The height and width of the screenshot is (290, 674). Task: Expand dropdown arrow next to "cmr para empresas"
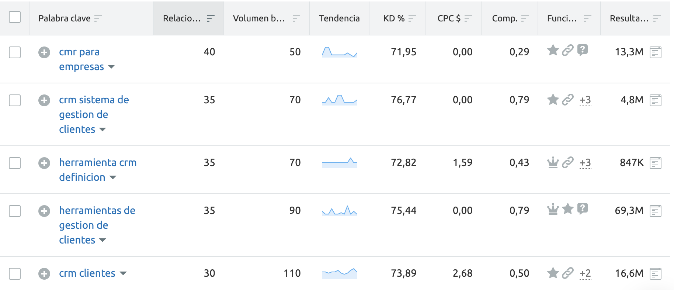pyautogui.click(x=111, y=67)
